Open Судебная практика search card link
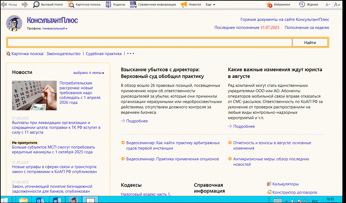Screen dimensions: 346x203 pyautogui.click(x=104, y=54)
